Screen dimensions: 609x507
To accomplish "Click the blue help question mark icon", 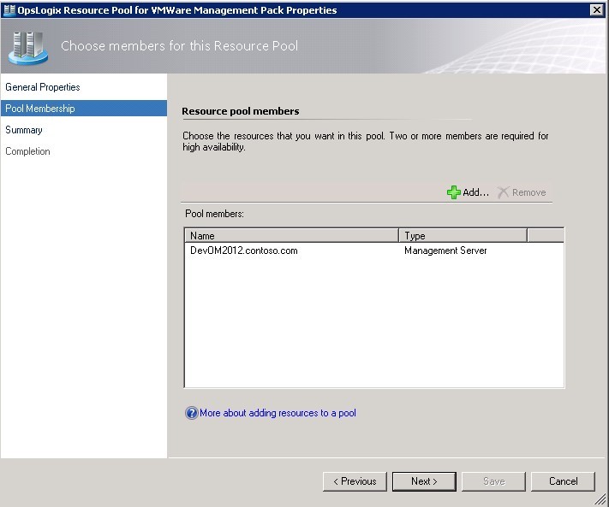I will (x=191, y=414).
